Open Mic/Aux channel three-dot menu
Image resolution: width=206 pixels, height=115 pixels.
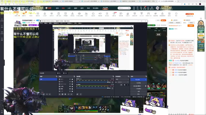pyautogui.click(x=112, y=82)
